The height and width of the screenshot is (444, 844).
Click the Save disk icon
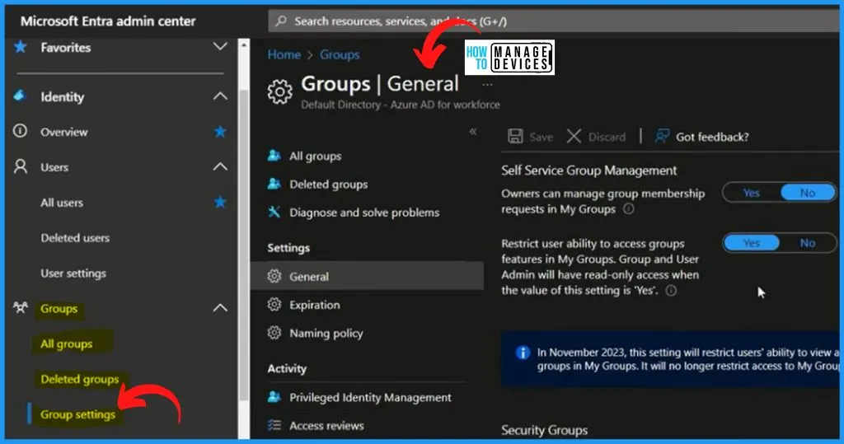pyautogui.click(x=515, y=136)
